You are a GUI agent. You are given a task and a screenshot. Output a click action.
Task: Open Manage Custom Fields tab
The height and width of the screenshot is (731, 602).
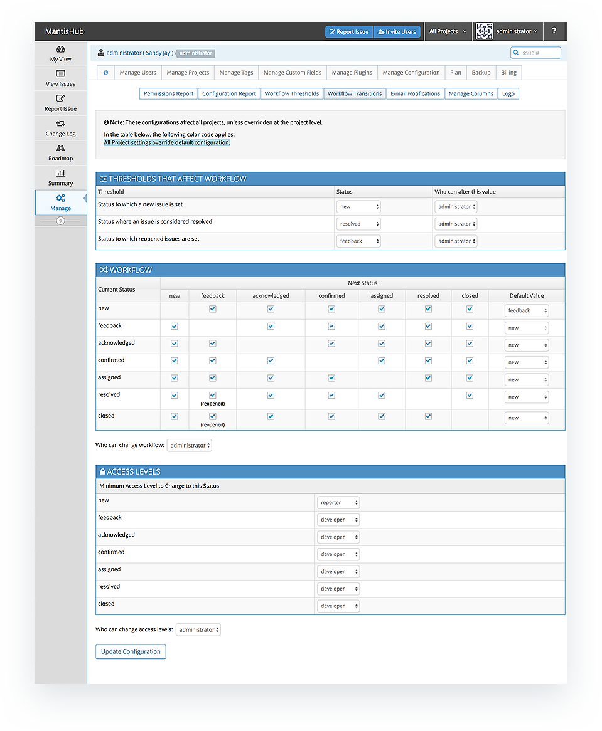click(292, 73)
